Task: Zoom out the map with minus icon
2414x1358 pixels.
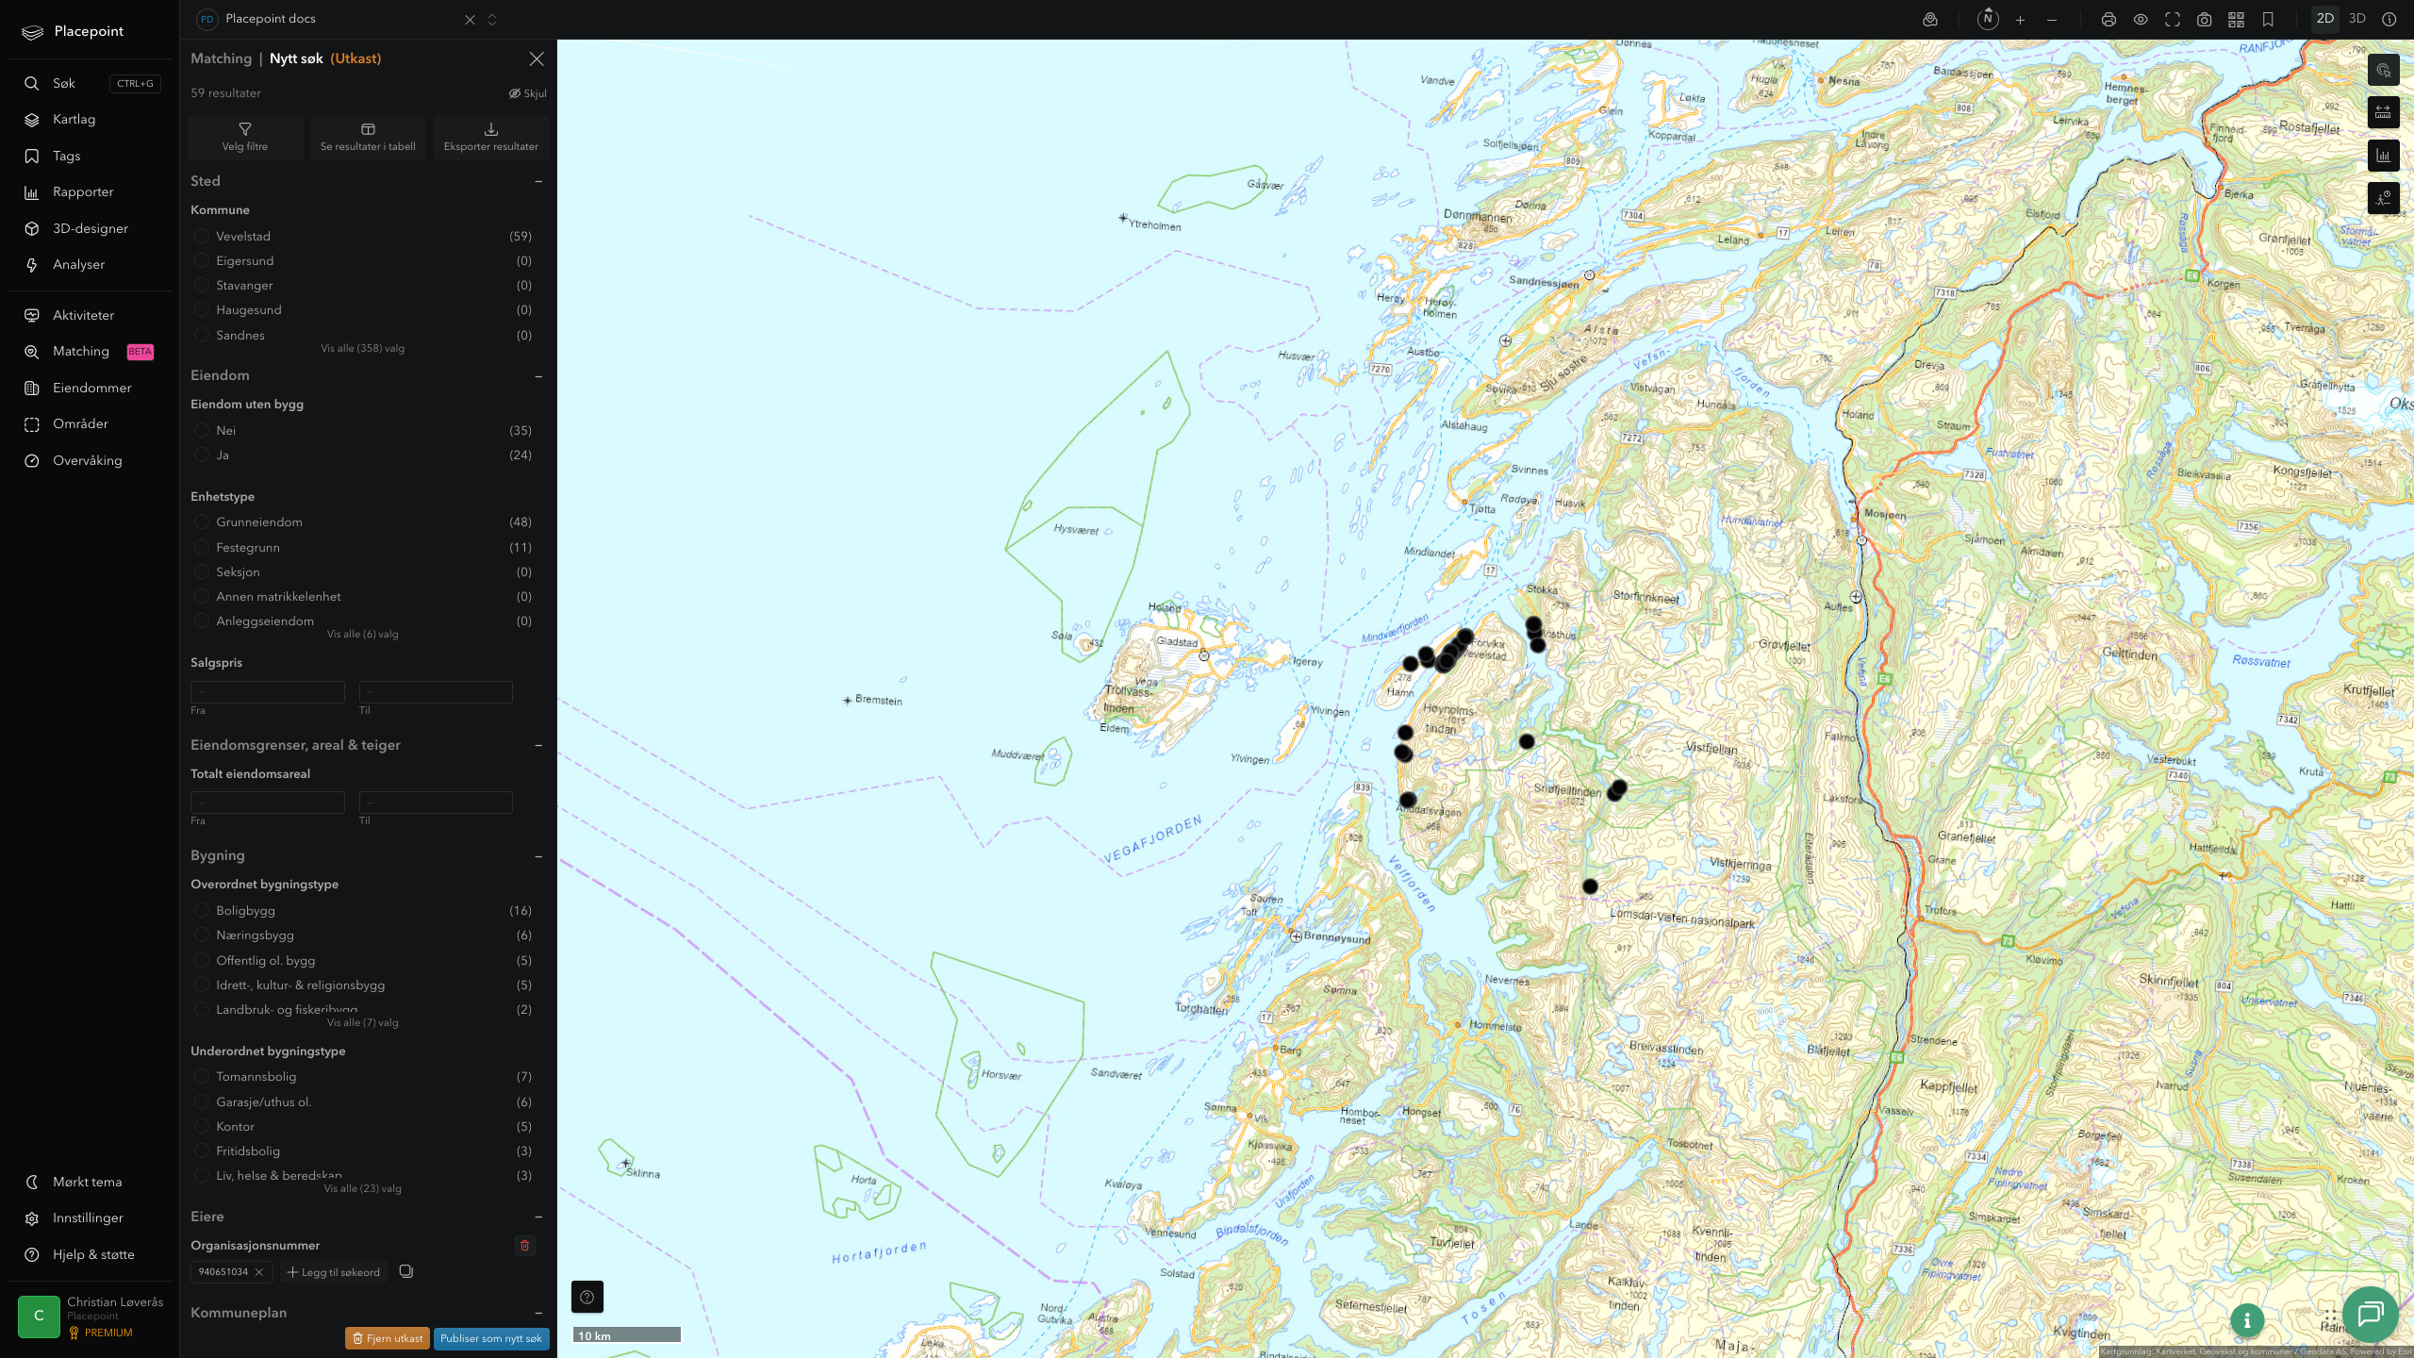Action: 2052,20
